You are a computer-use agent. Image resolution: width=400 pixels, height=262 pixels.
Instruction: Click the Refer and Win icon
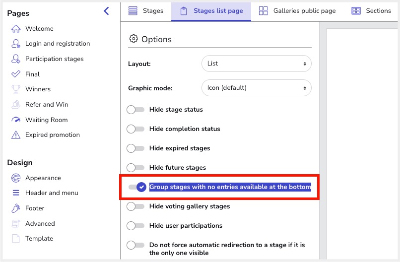(x=16, y=105)
